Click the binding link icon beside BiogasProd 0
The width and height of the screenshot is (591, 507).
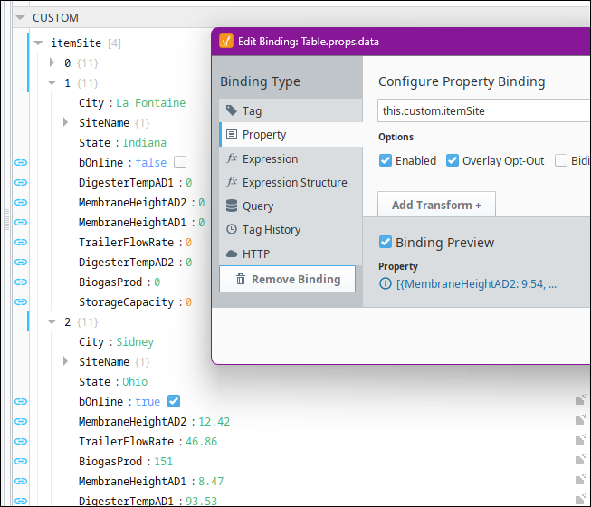(x=21, y=282)
